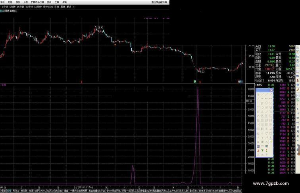Open the 模板 indicator tab
The width and height of the screenshot is (300, 193).
point(3,191)
